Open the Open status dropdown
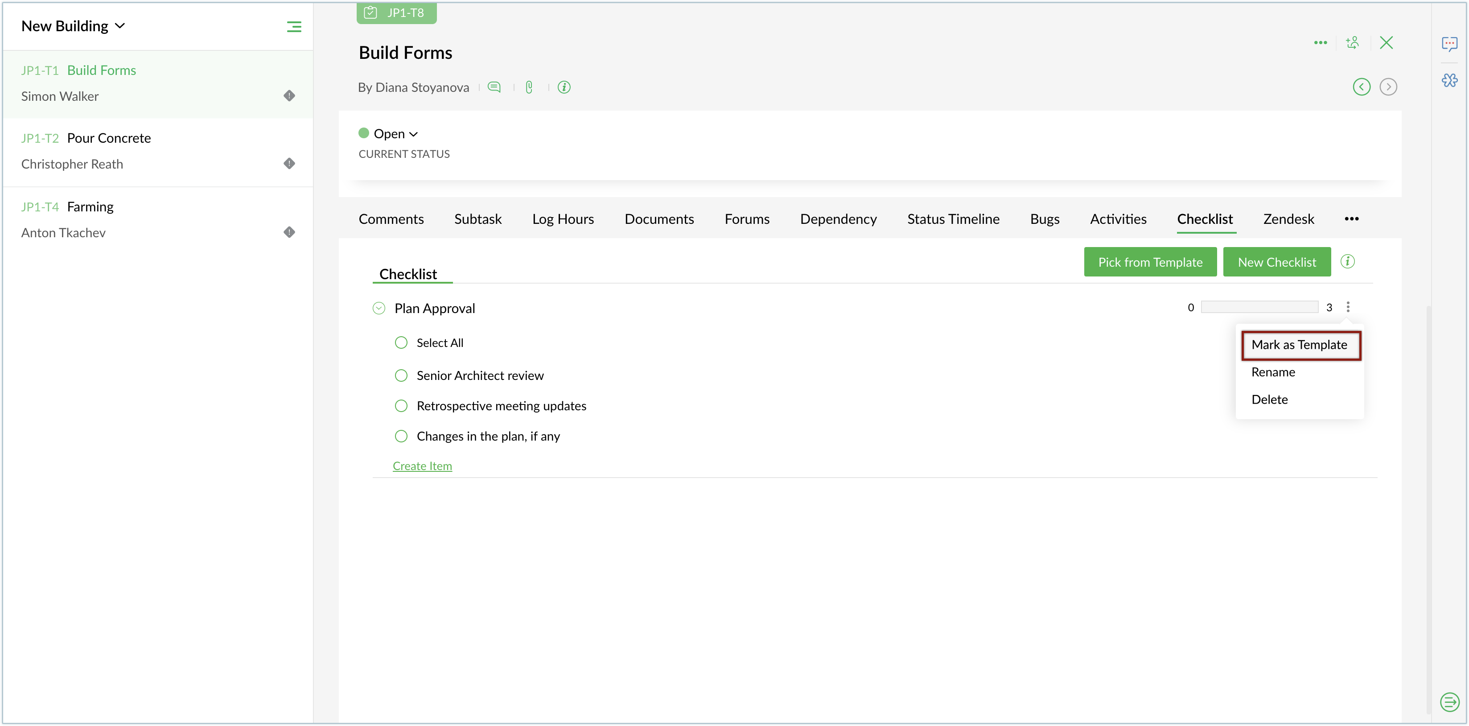Image resolution: width=1469 pixels, height=726 pixels. coord(395,134)
